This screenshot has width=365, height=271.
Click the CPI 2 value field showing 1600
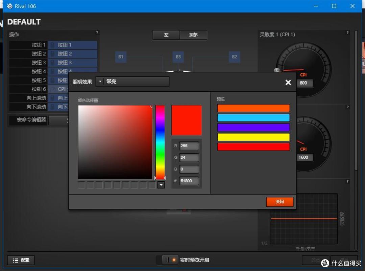[303, 157]
